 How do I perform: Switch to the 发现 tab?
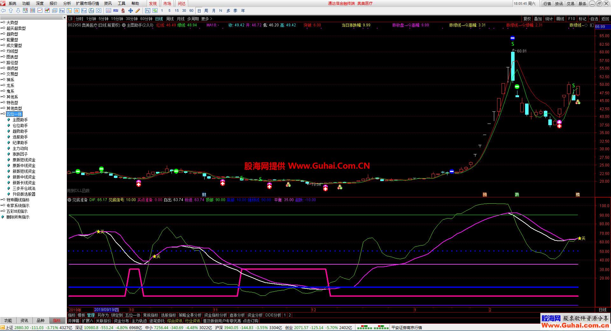pos(153,3)
